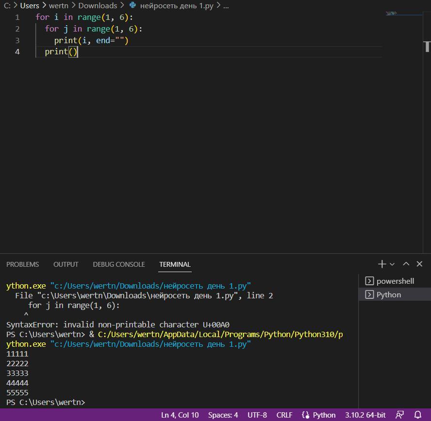The height and width of the screenshot is (421, 431).
Task: Open the DEBUG CONSOLE tab
Action: point(119,264)
